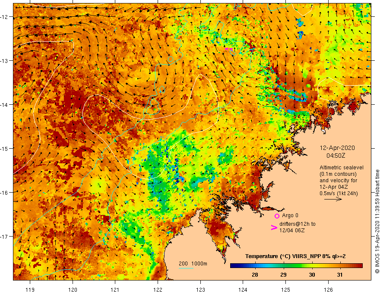Click the 04:50Z time label
The height and width of the screenshot is (293, 380).
pyautogui.click(x=336, y=156)
